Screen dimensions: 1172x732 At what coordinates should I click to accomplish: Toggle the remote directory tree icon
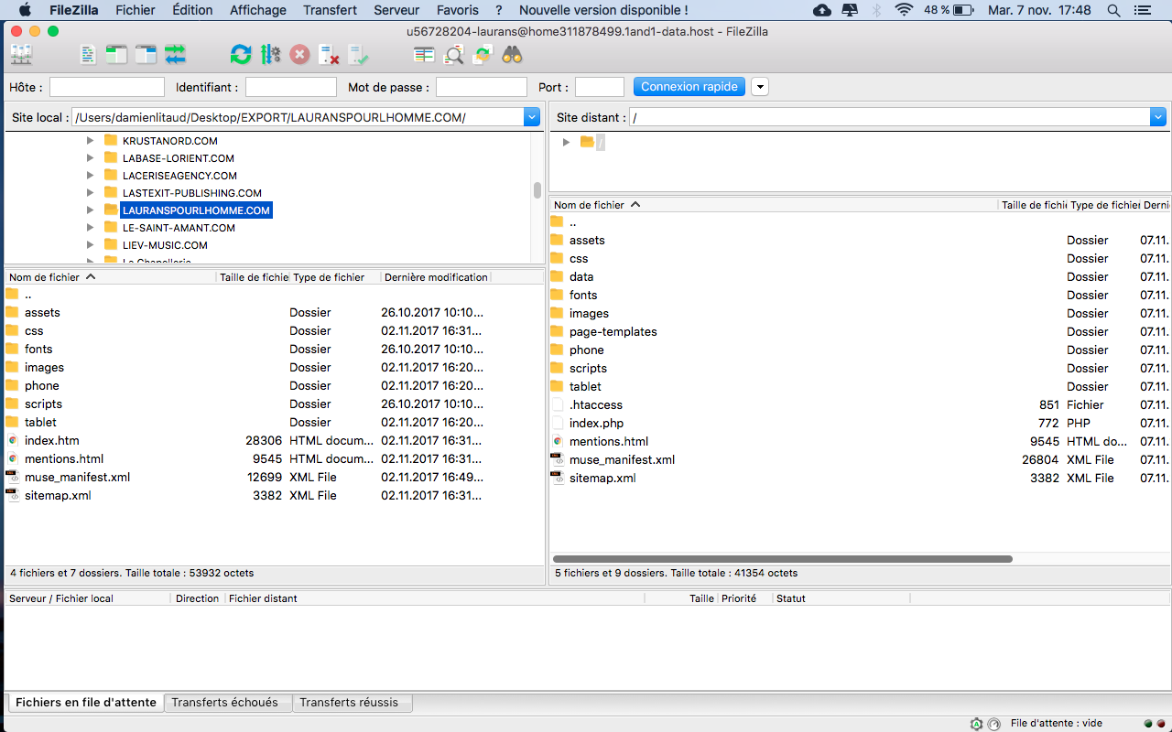pyautogui.click(x=146, y=55)
